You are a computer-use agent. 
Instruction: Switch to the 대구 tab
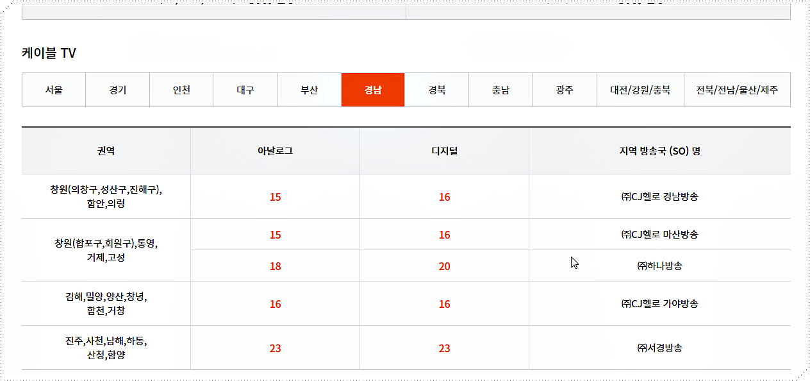pyautogui.click(x=245, y=90)
